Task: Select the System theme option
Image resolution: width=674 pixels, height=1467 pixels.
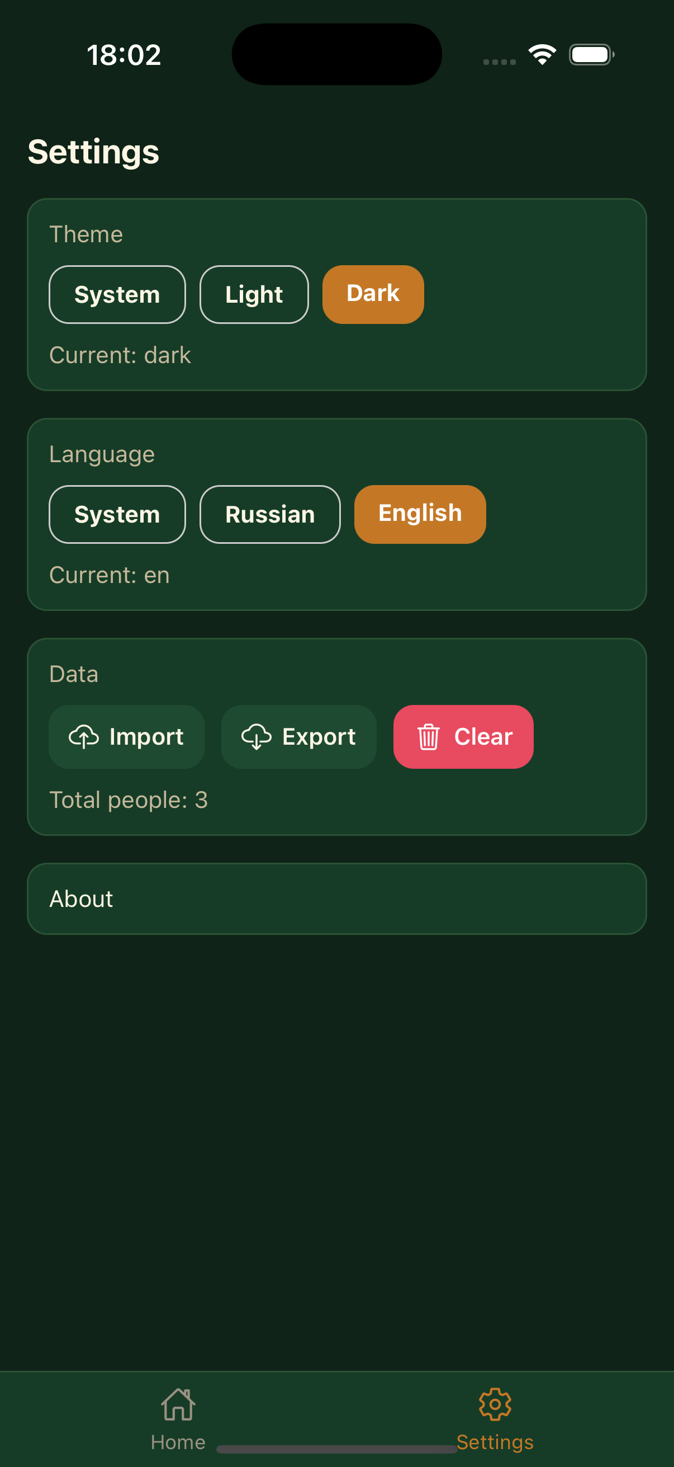Action: tap(117, 294)
